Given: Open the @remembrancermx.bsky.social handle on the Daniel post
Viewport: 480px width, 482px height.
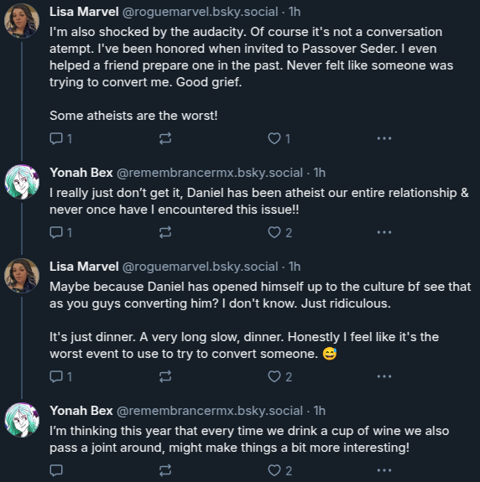Looking at the screenshot, I should coord(210,173).
